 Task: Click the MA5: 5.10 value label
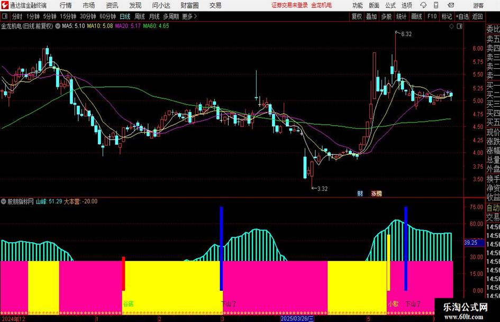(74, 26)
